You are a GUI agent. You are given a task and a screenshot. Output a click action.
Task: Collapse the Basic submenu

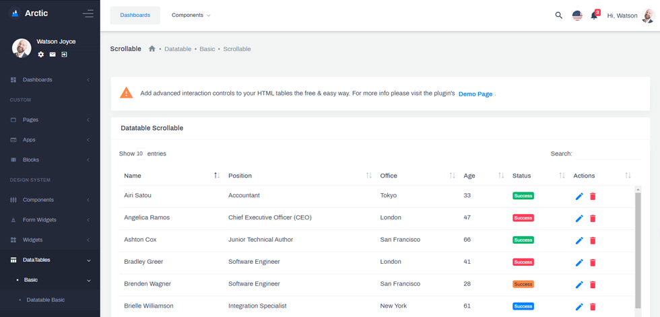[x=50, y=280]
